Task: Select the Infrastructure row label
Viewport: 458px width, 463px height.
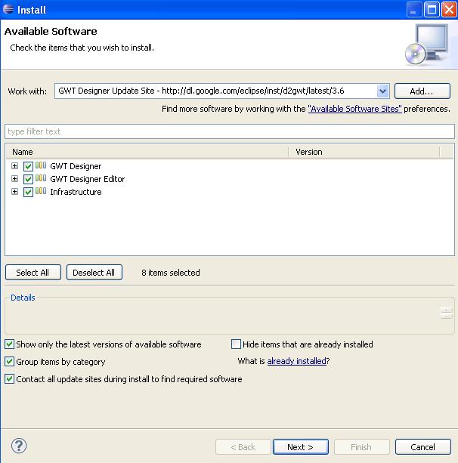Action: (x=76, y=192)
